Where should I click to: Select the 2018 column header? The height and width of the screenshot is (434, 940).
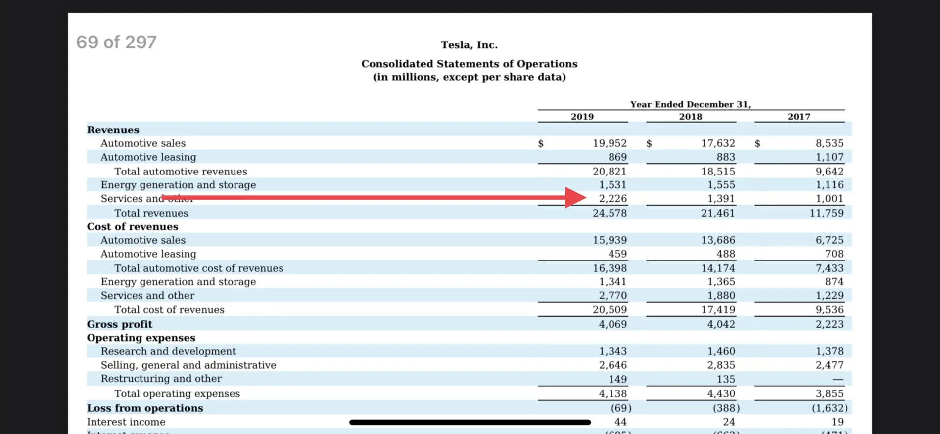pyautogui.click(x=690, y=117)
